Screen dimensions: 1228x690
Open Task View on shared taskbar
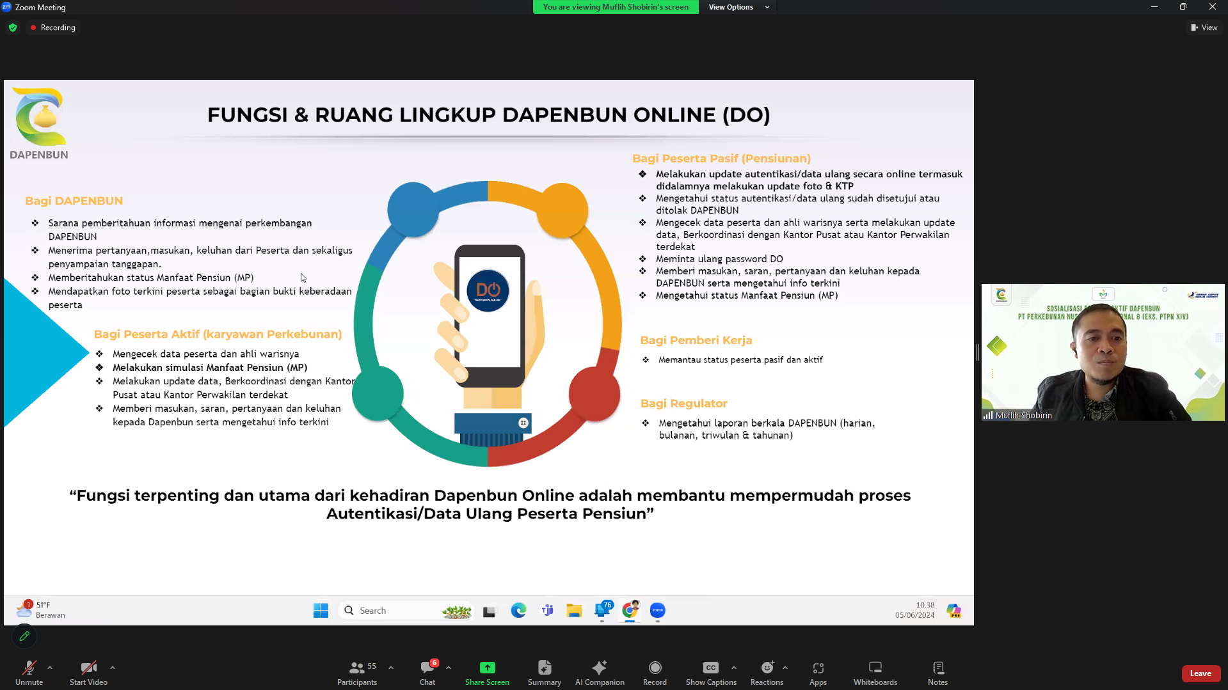(489, 611)
